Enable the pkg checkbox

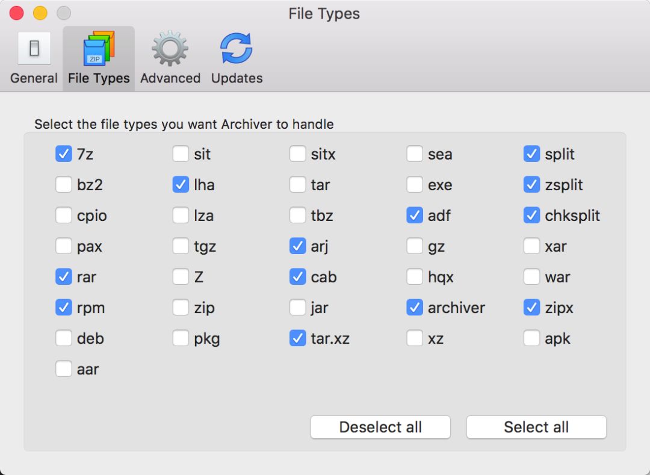pyautogui.click(x=181, y=338)
